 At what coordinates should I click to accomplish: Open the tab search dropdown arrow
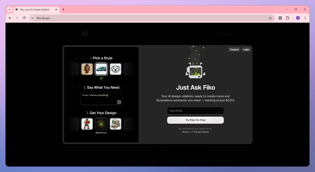tap(10, 9)
